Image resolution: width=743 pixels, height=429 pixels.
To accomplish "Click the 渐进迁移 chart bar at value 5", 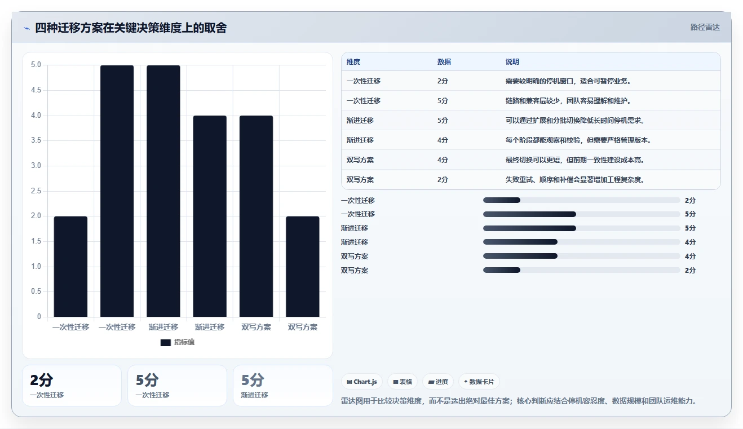I will click(x=163, y=191).
